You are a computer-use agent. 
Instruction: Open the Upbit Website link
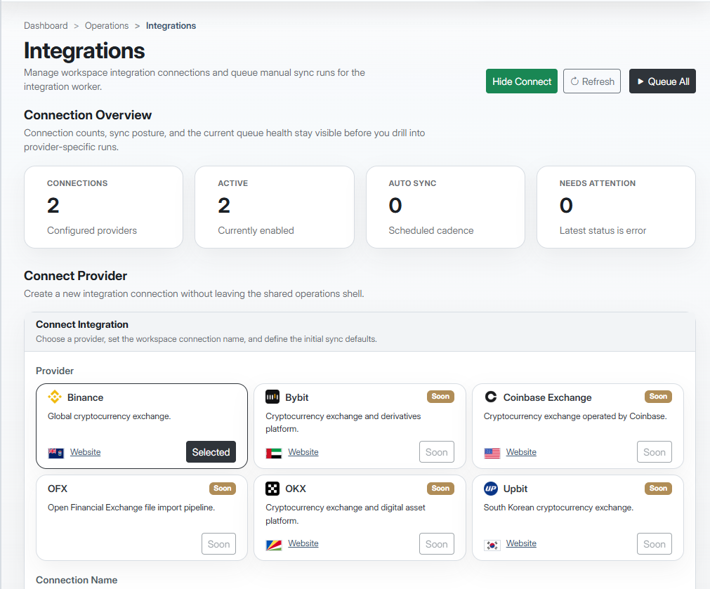521,543
